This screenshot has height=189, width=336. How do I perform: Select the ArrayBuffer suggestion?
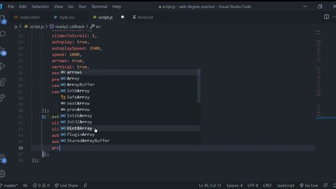click(130, 85)
